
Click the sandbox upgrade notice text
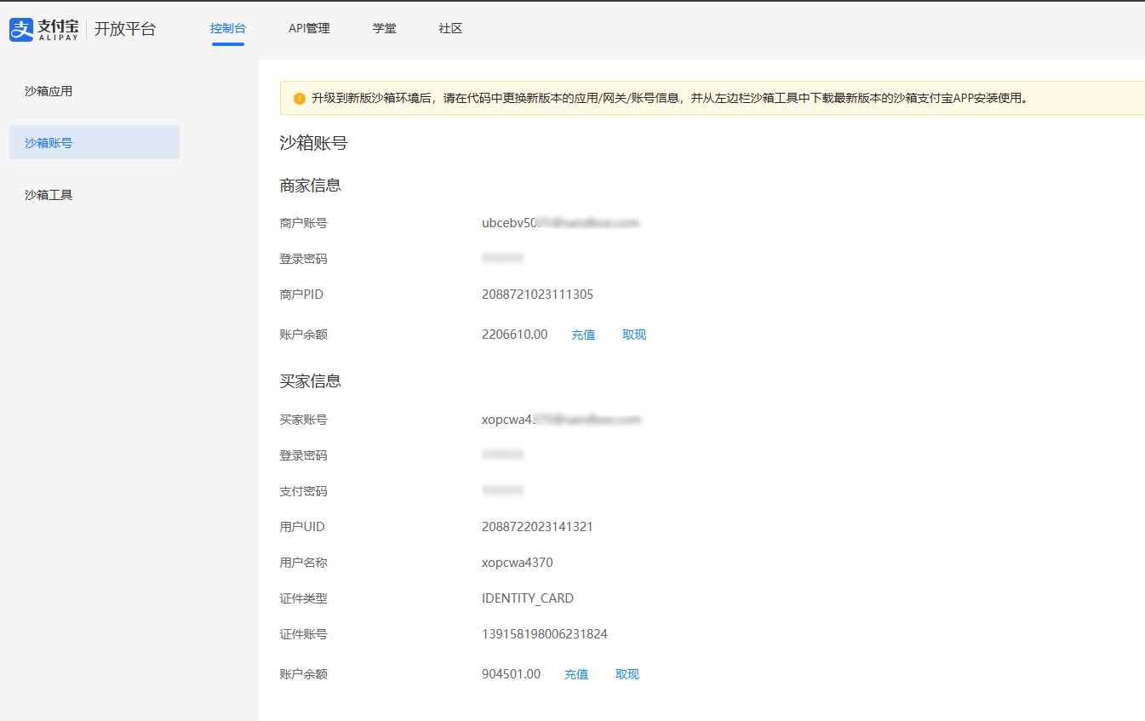point(670,99)
